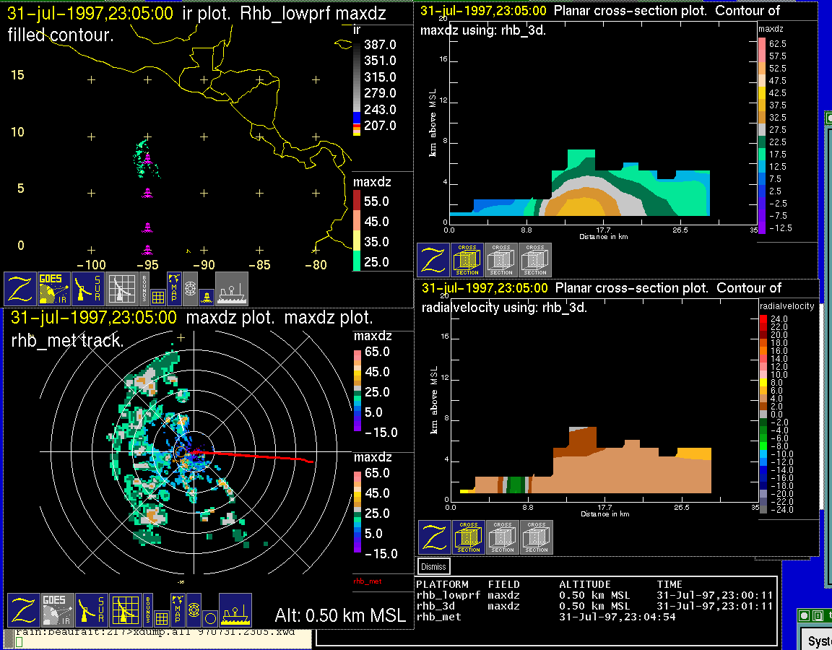
Task: Select the last gray Cross Section icon under the radialvelocity plot
Action: pos(537,537)
